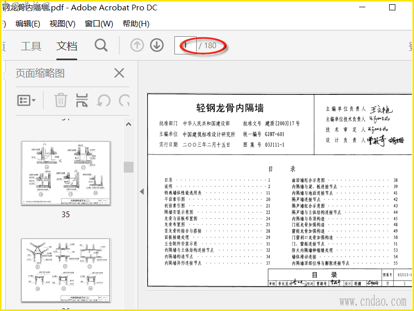Go to previous page with up arrow
The width and height of the screenshot is (414, 311).
[x=137, y=46]
